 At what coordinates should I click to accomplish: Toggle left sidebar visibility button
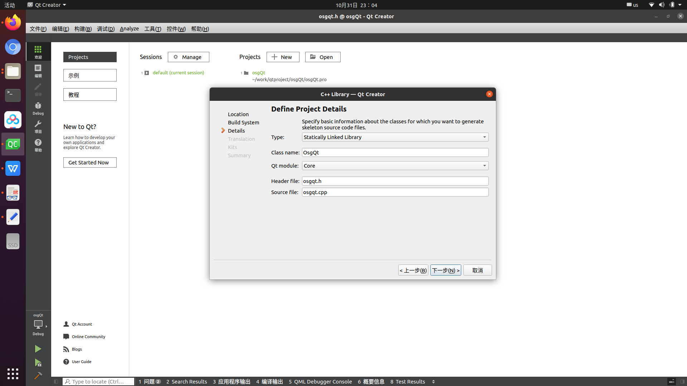pyautogui.click(x=56, y=381)
